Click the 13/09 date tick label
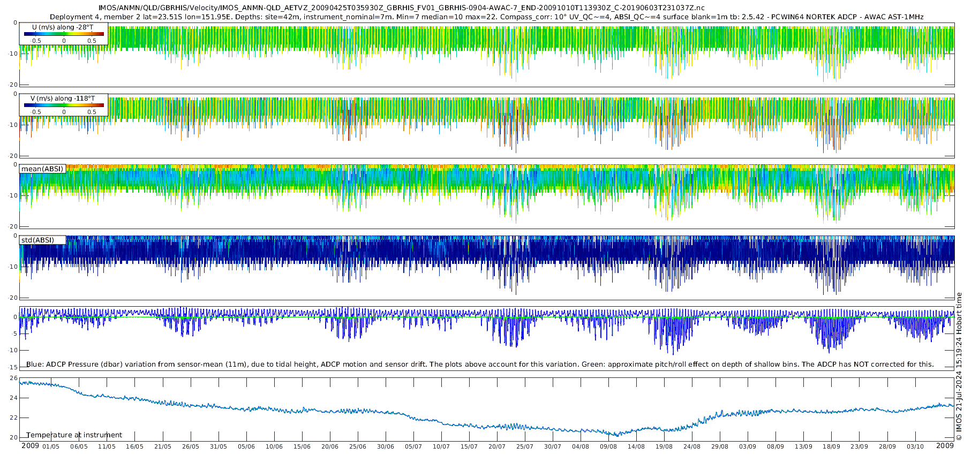The height and width of the screenshot is (455, 964). click(803, 446)
